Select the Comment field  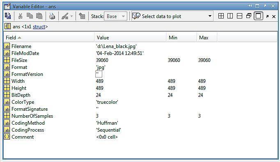[x=23, y=137]
